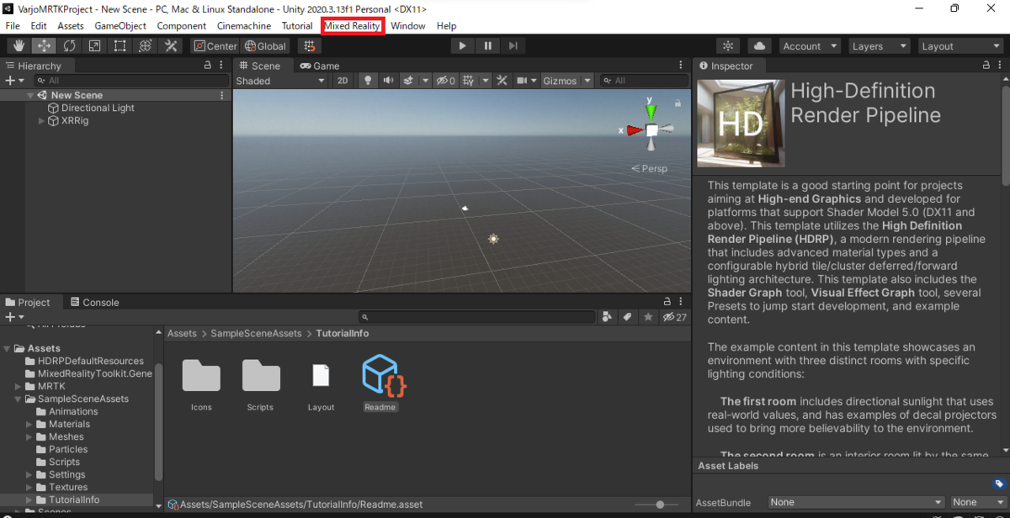The image size is (1010, 518).
Task: Click the red X axis gizmo cone
Action: coord(634,129)
